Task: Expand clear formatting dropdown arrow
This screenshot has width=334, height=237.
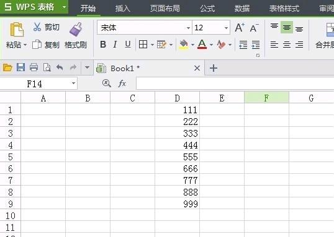Action: tap(230, 45)
